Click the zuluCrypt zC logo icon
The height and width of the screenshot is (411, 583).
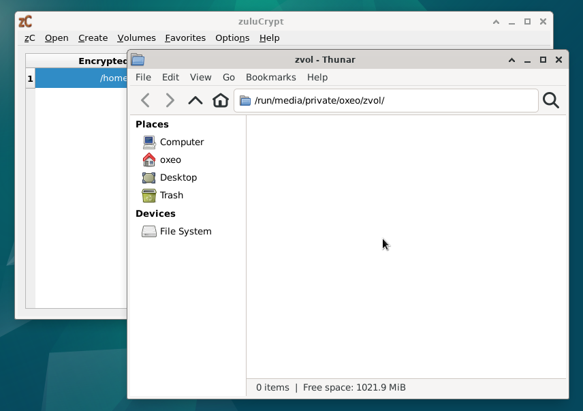click(25, 22)
